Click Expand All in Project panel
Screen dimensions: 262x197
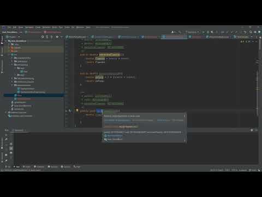(x=47, y=37)
